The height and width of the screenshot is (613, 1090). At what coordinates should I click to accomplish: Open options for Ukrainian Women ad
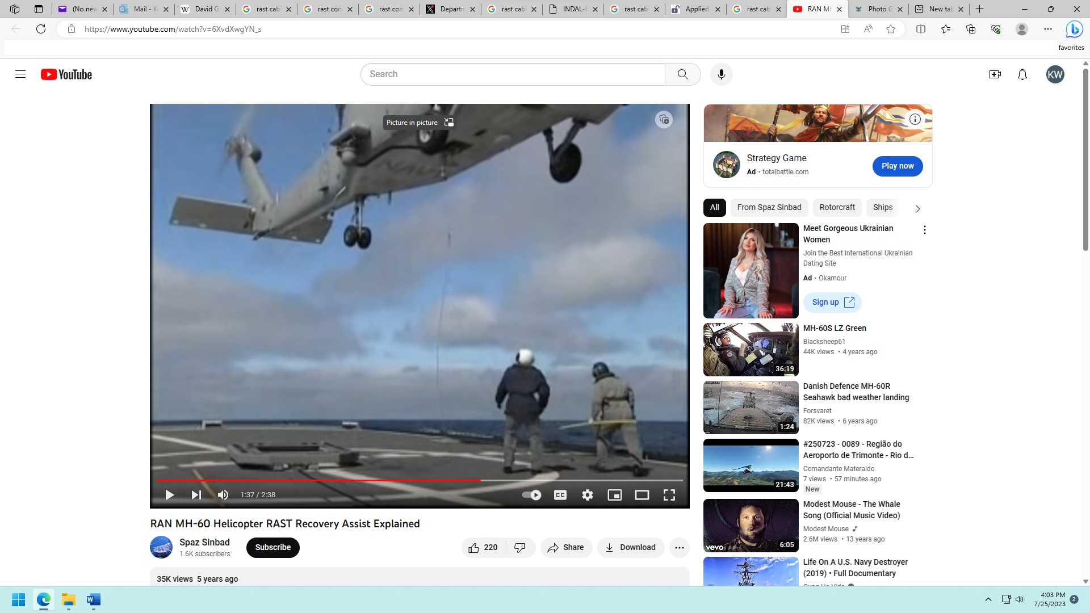click(925, 230)
